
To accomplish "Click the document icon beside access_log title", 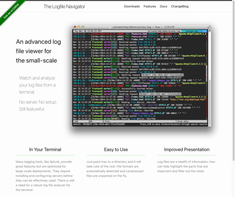I will 110,27.
